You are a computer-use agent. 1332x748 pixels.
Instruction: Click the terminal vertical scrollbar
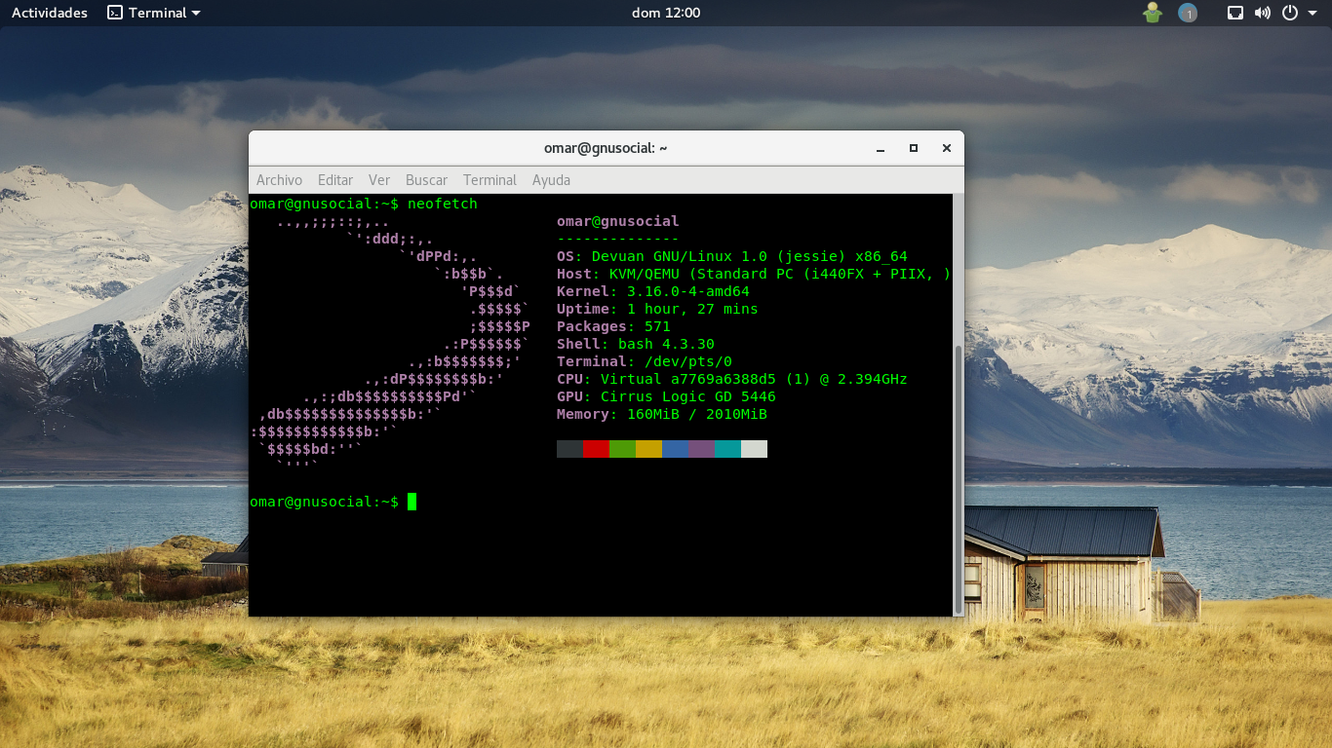(x=959, y=478)
